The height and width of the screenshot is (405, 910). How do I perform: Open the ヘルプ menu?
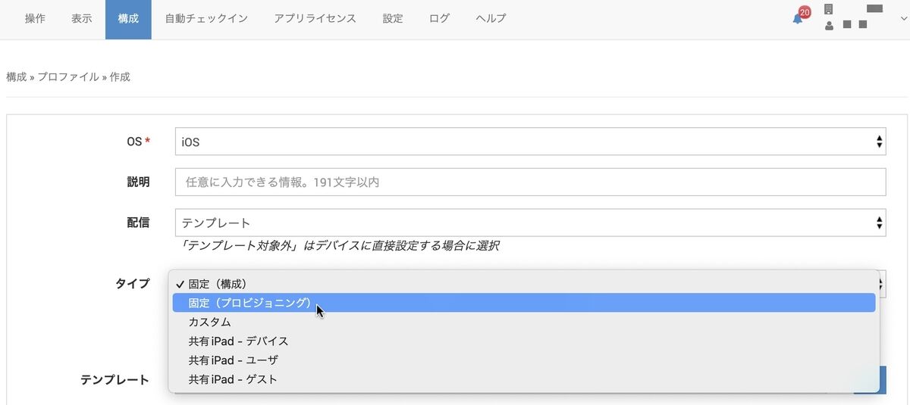point(491,19)
